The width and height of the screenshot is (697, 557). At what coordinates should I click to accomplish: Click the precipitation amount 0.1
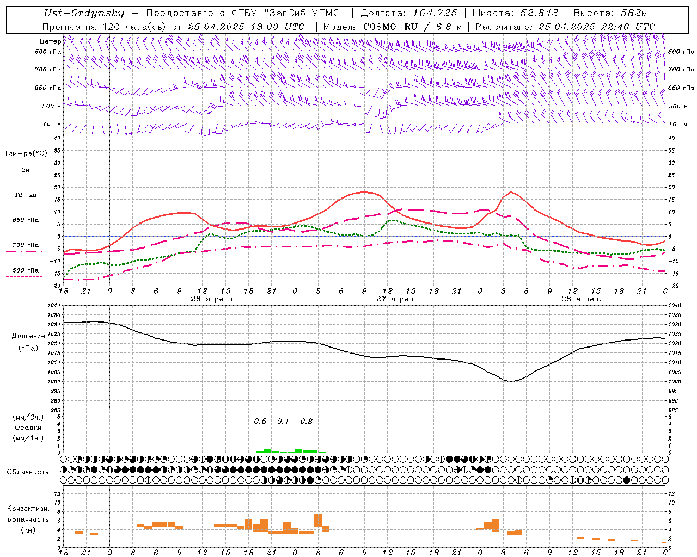[x=283, y=422]
